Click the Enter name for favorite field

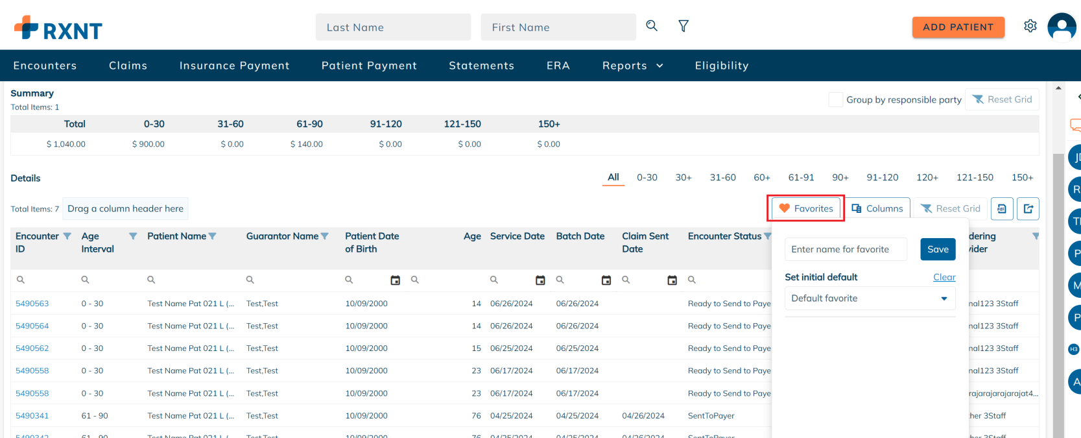[846, 249]
